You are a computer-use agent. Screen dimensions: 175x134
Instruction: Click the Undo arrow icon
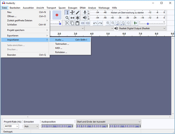(x=95, y=23)
